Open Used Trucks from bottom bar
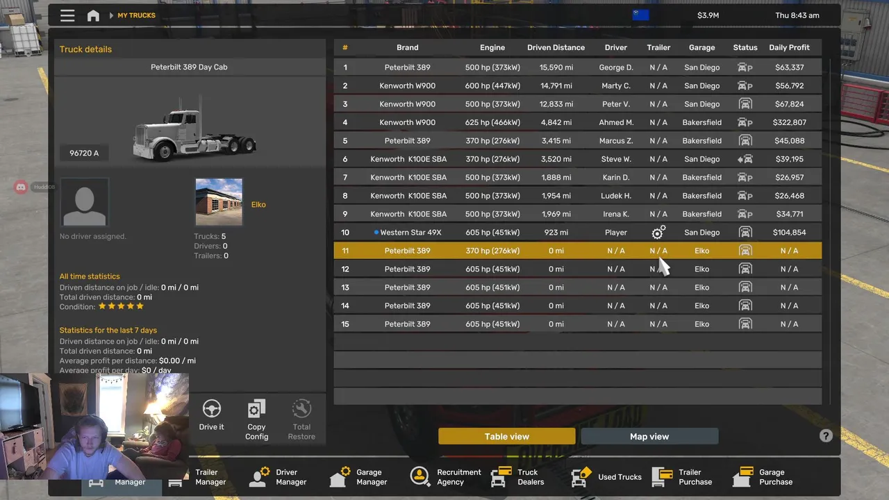 click(606, 477)
